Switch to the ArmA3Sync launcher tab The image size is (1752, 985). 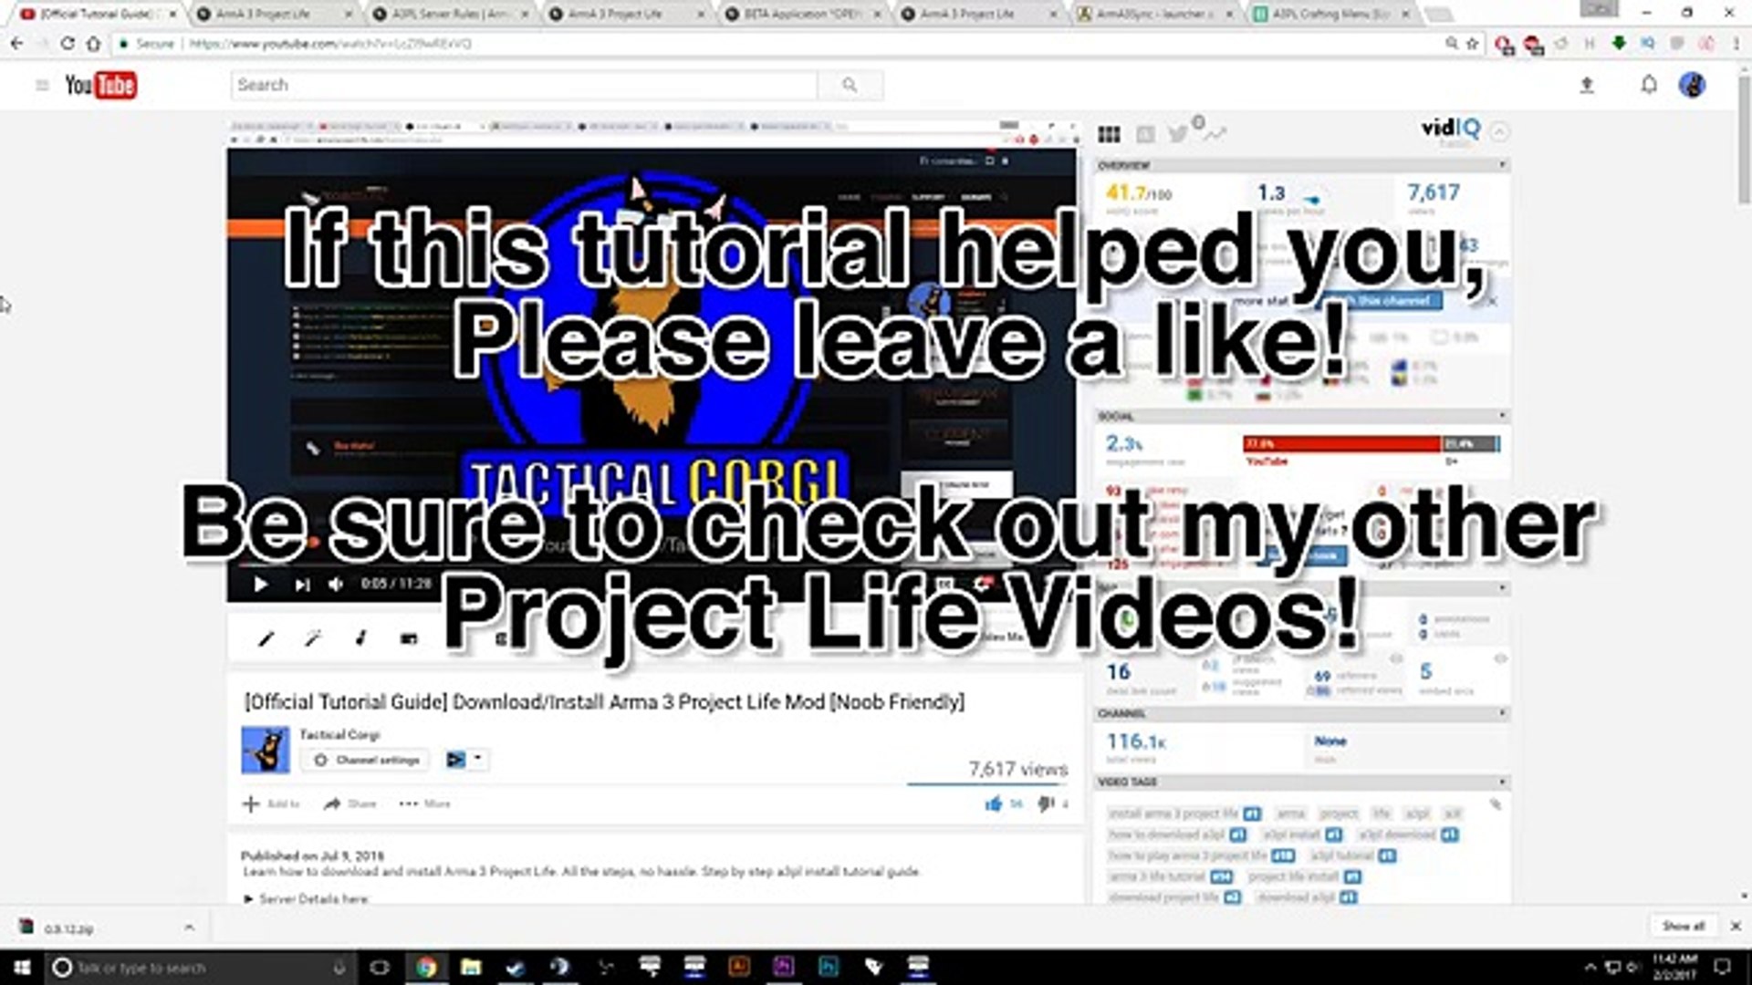tap(1155, 14)
